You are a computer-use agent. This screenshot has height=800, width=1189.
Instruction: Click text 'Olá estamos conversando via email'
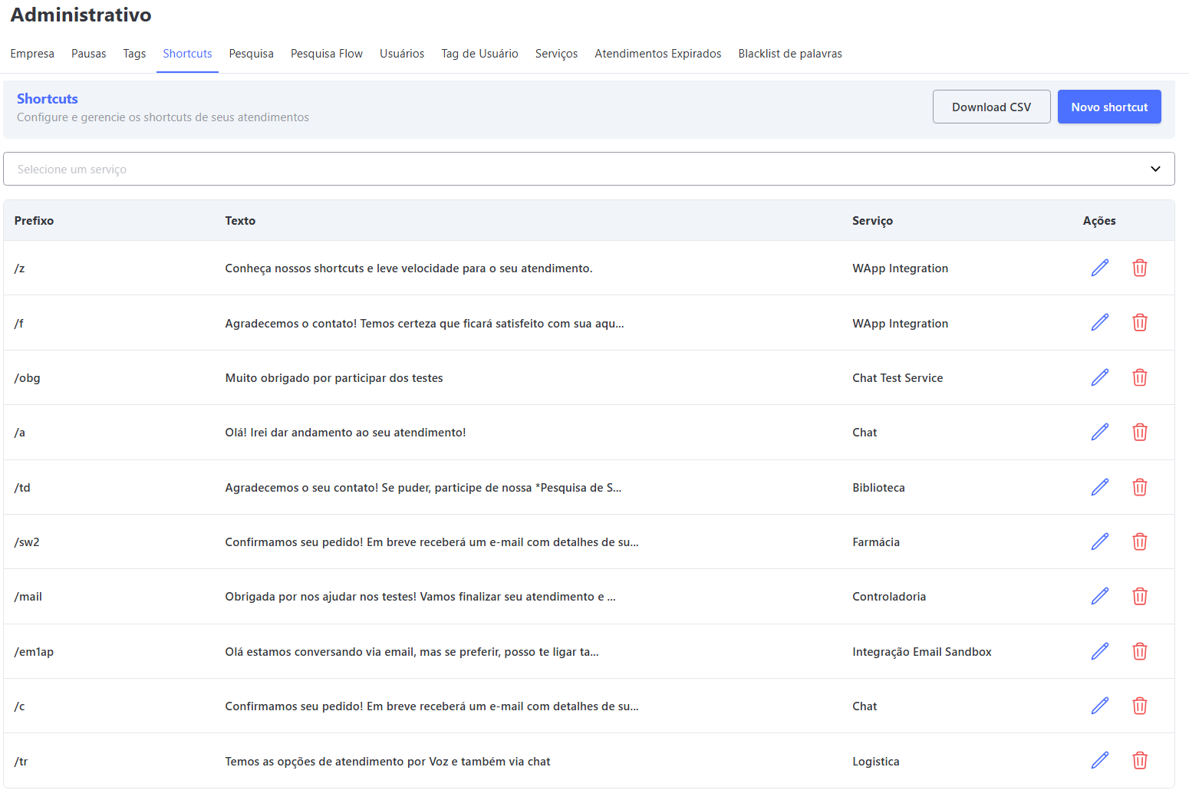pos(321,652)
